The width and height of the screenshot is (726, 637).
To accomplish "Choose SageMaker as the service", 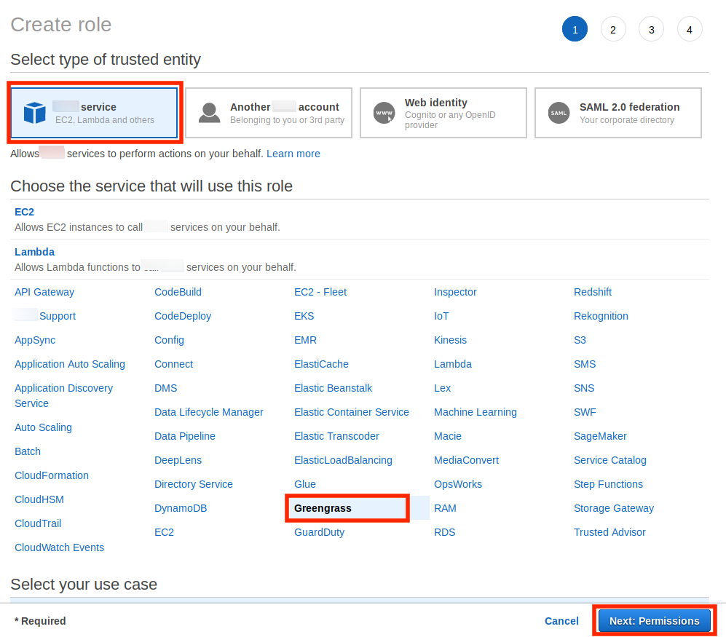I will pyautogui.click(x=600, y=436).
